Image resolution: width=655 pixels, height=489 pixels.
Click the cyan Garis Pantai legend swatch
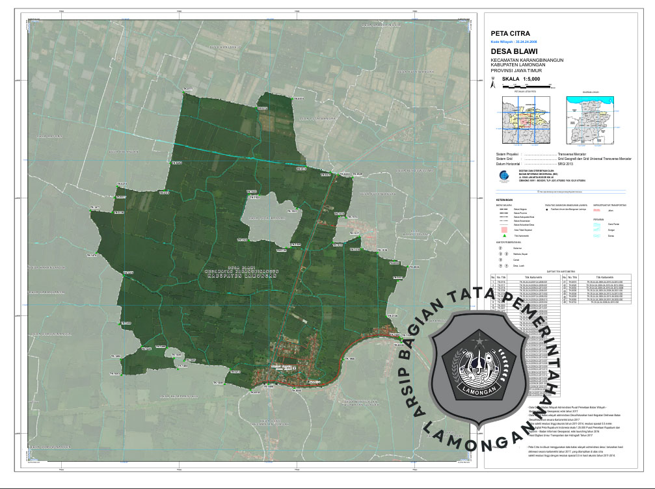(598, 224)
